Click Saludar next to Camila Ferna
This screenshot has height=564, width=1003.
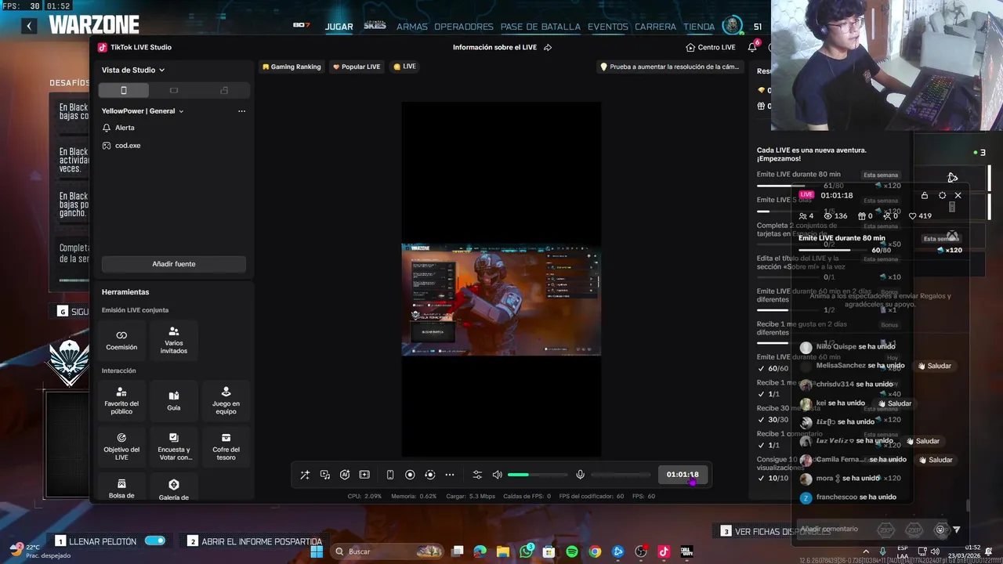936,460
